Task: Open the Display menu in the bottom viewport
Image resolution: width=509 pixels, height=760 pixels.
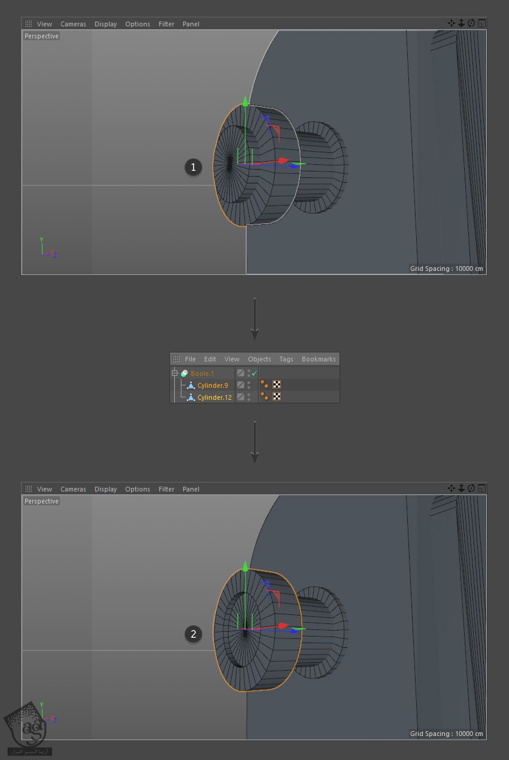Action: (x=105, y=489)
